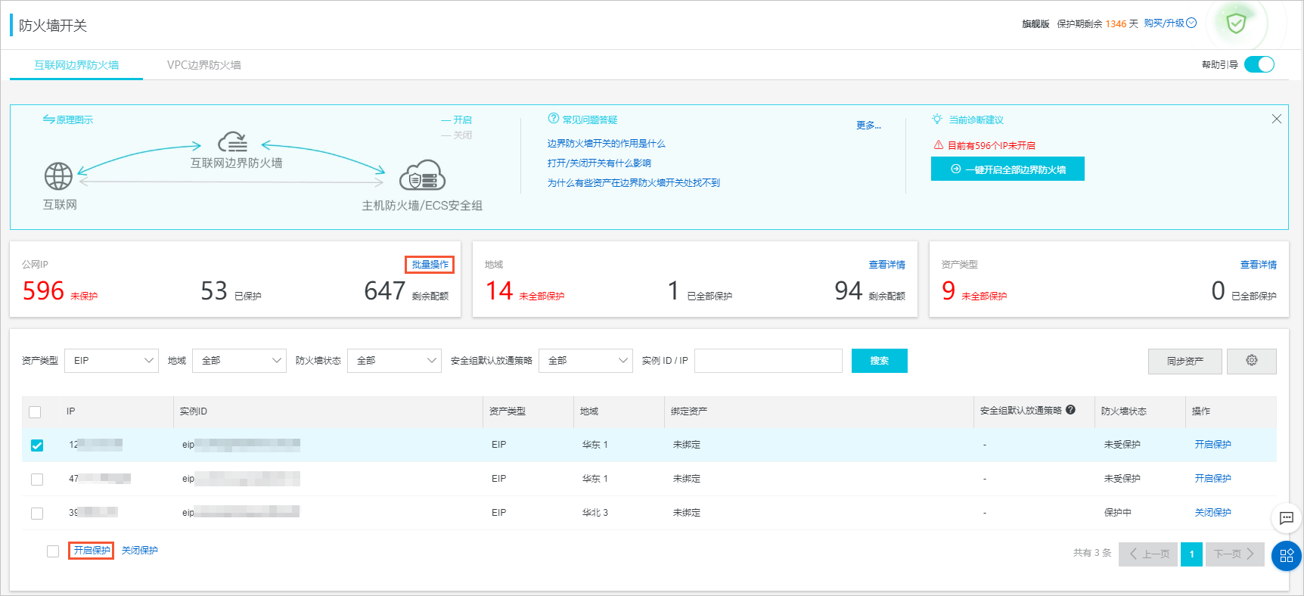Select page 1 in pagination

1191,554
